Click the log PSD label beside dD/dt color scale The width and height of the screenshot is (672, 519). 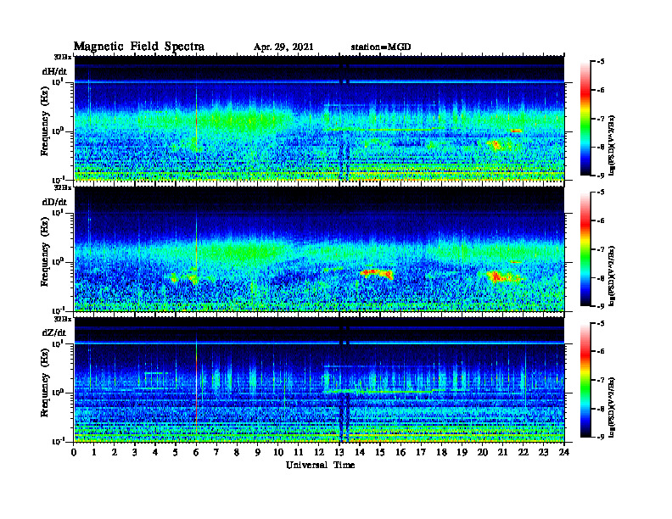(612, 276)
